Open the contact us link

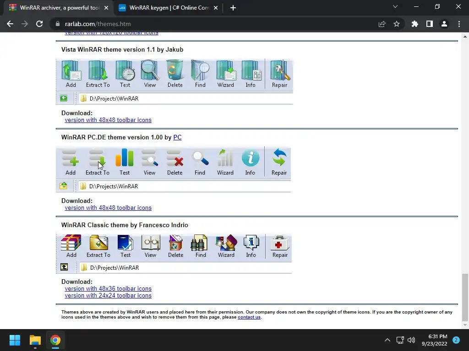tap(249, 317)
